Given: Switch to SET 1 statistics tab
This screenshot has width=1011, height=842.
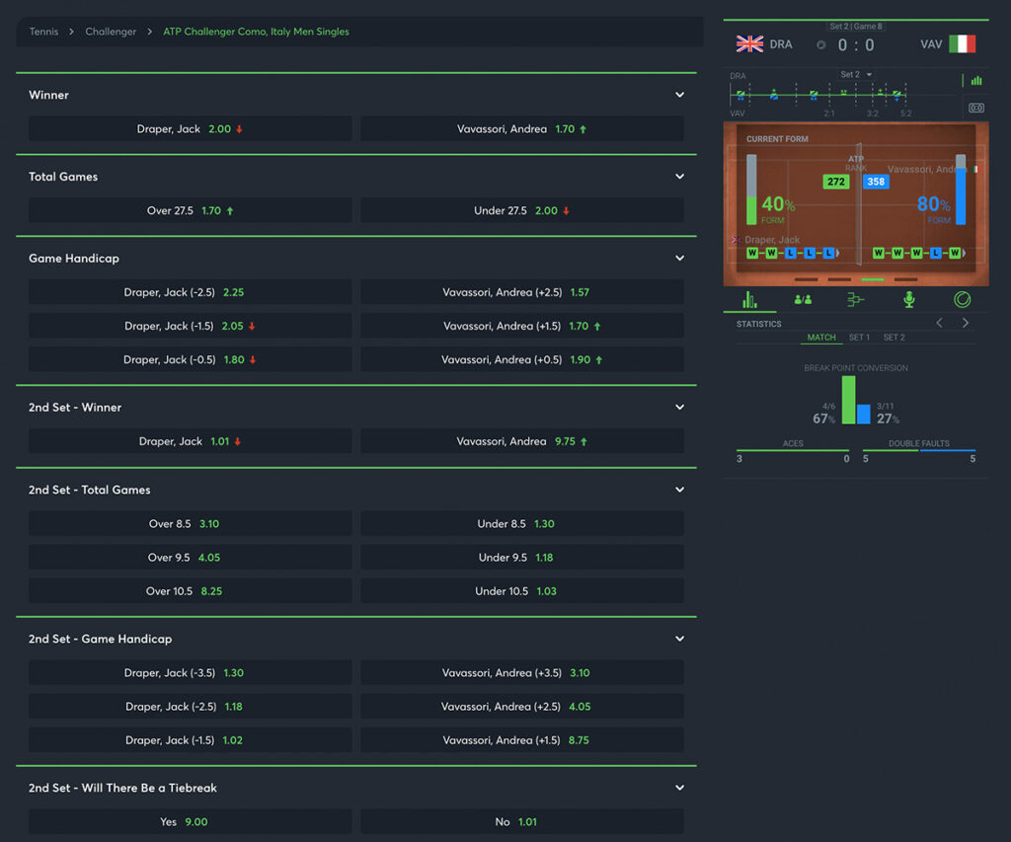Looking at the screenshot, I should pos(859,338).
